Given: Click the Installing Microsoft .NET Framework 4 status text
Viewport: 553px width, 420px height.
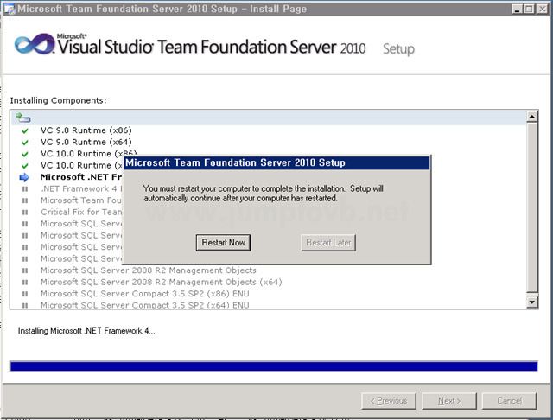Looking at the screenshot, I should (86, 331).
